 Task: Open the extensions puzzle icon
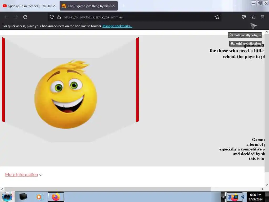click(x=254, y=17)
